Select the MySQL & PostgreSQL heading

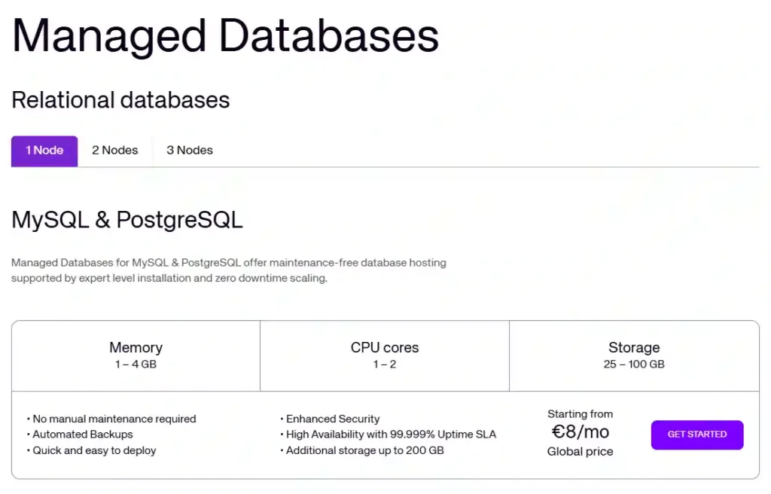[x=126, y=220]
